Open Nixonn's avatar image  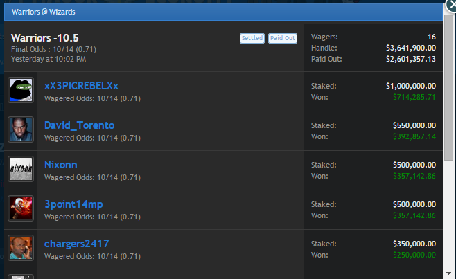click(21, 169)
